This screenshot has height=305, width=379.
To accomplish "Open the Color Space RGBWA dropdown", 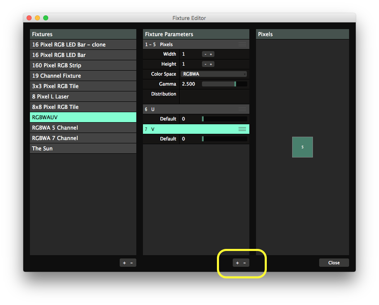I will 214,74.
